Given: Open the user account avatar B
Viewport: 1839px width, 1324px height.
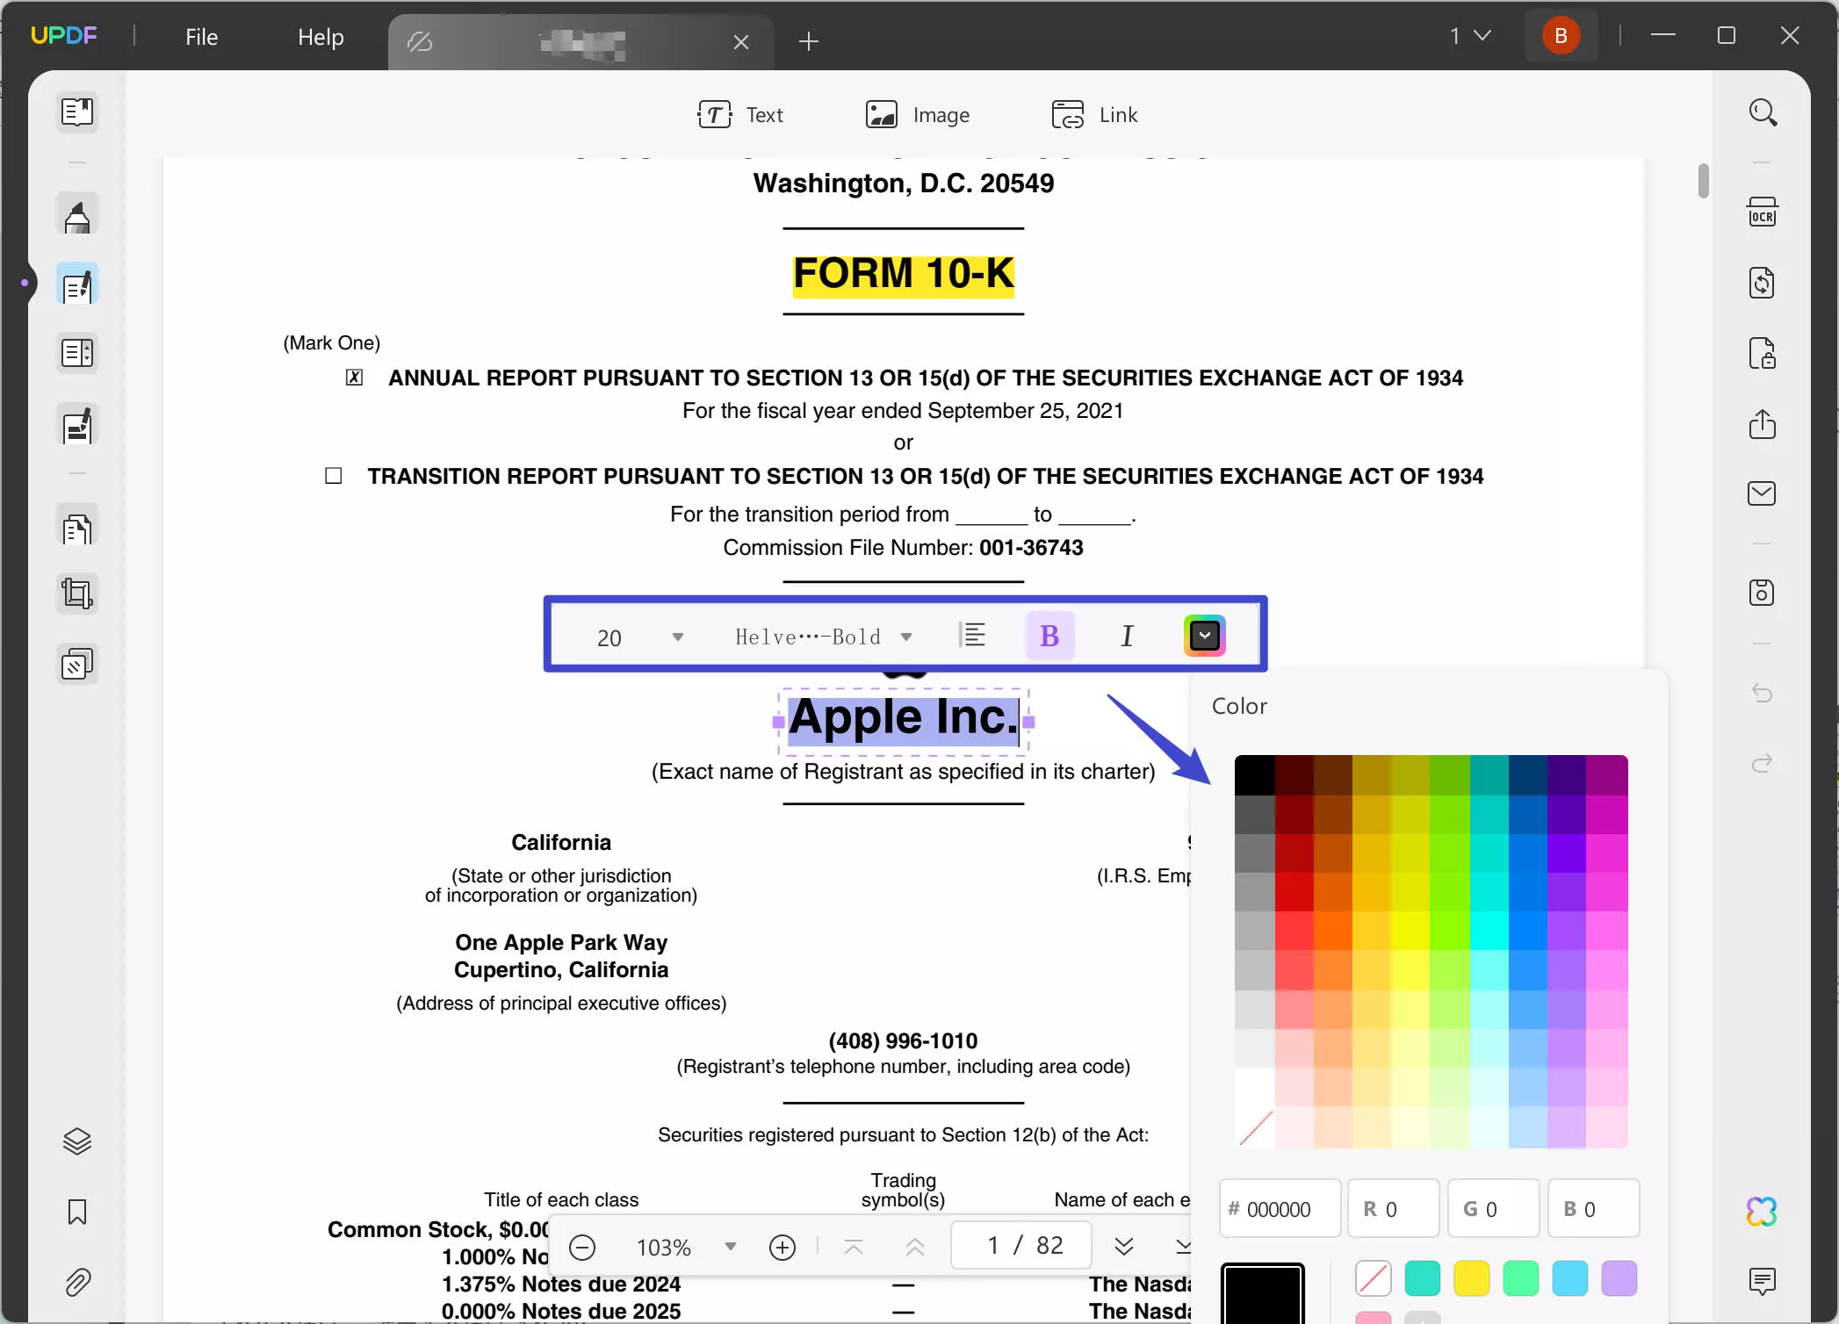Looking at the screenshot, I should click(x=1561, y=36).
